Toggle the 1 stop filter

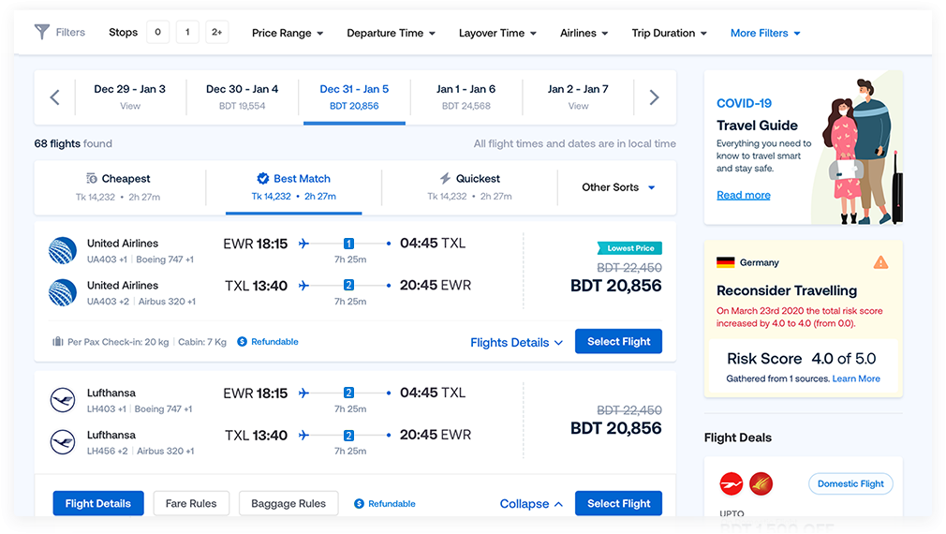[186, 33]
